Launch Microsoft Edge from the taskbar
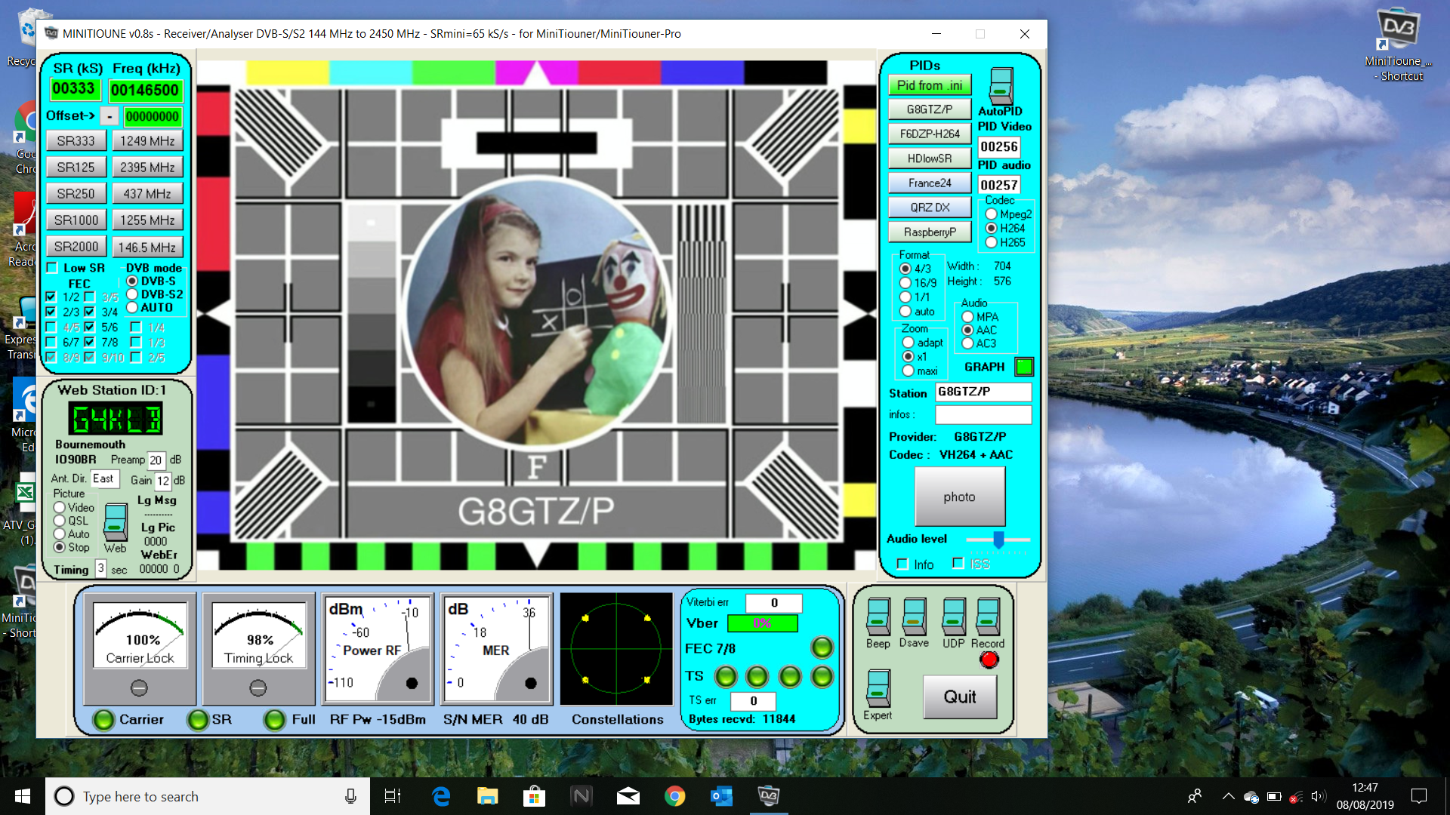This screenshot has height=815, width=1450. click(441, 796)
